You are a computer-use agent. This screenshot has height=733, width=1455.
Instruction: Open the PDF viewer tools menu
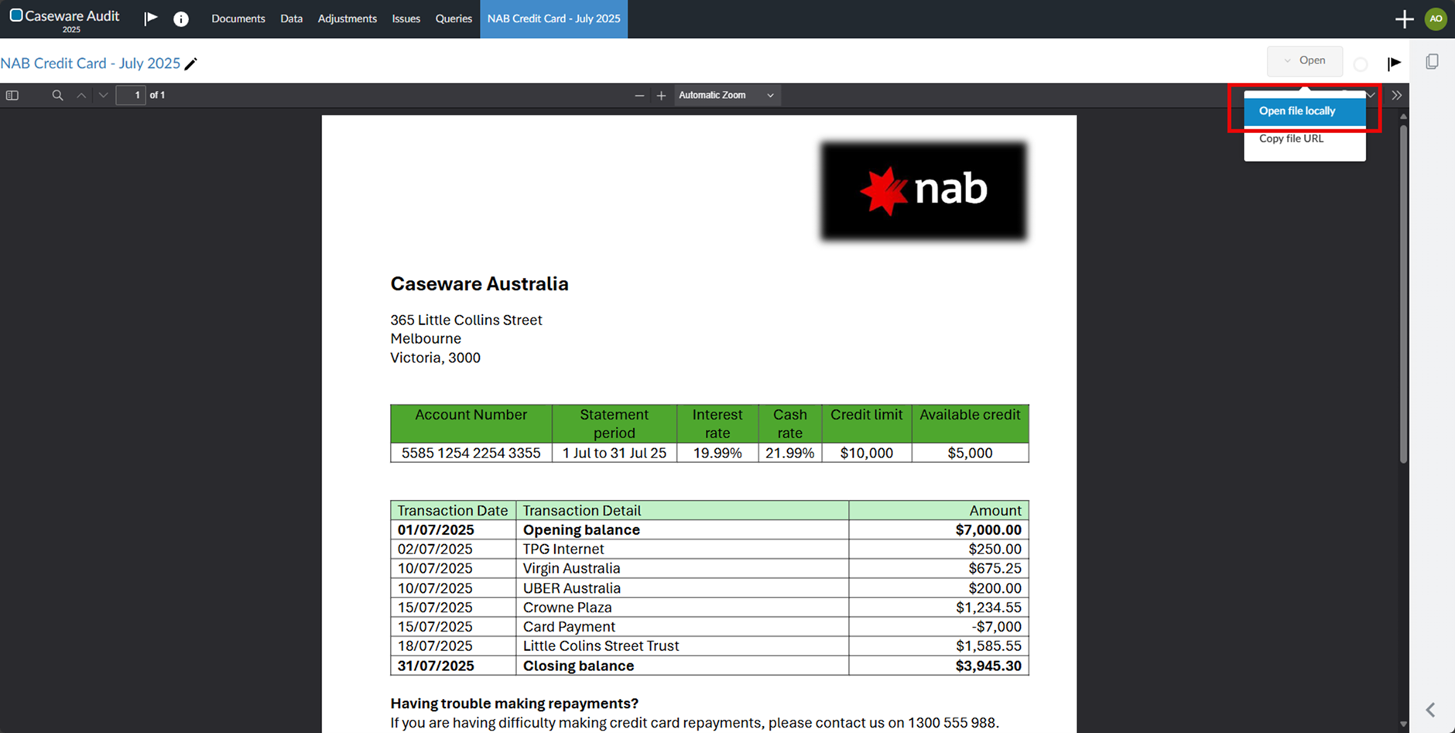click(1396, 95)
